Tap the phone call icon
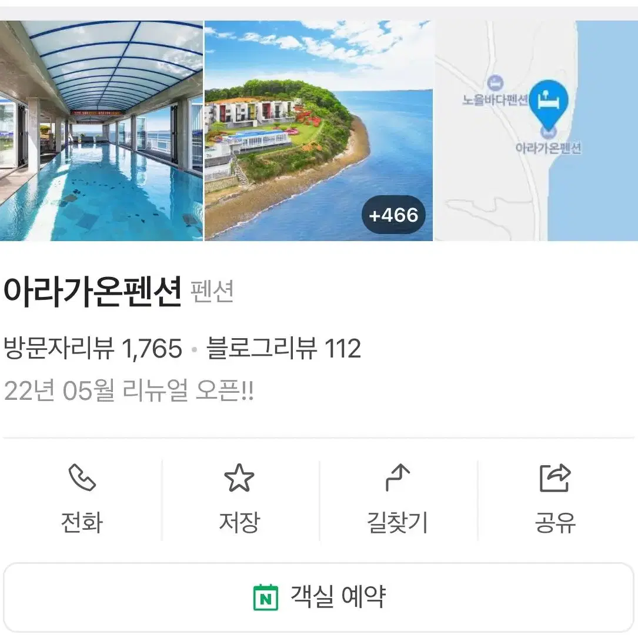 (82, 477)
